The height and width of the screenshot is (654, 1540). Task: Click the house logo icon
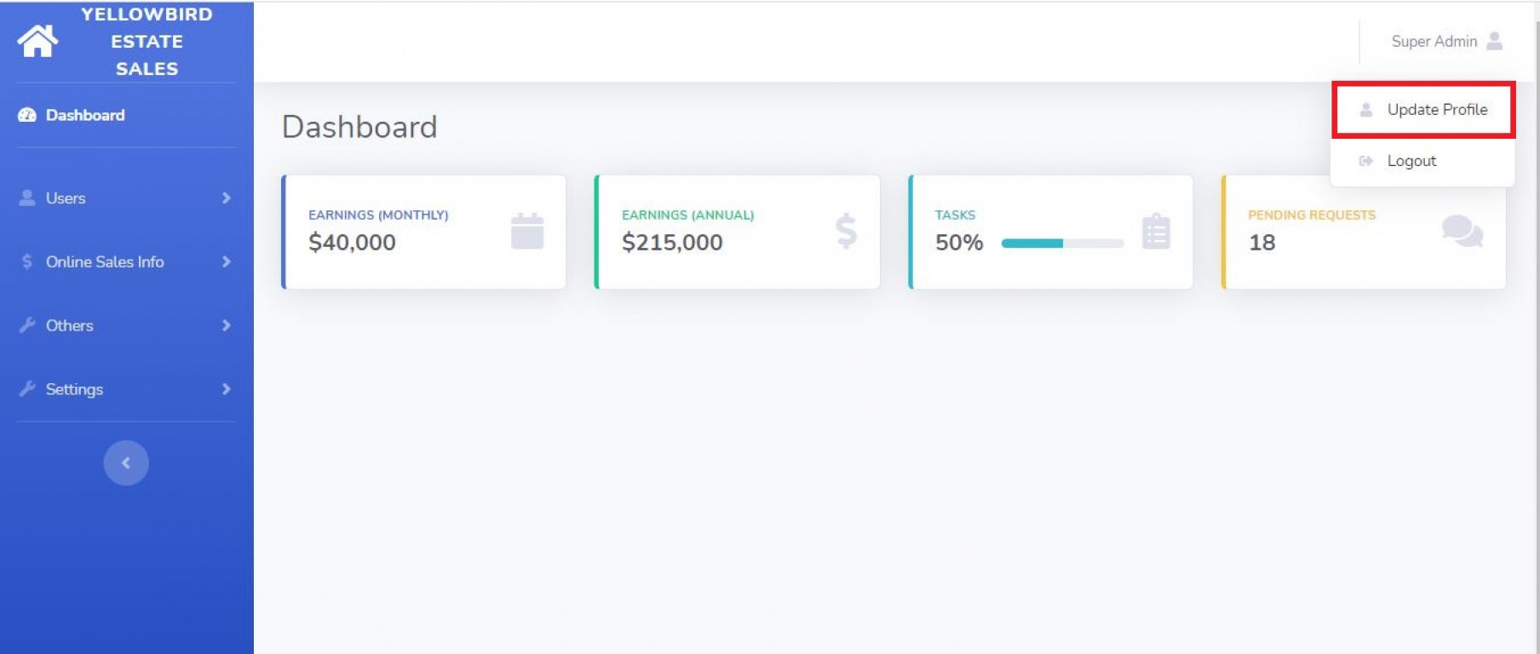click(37, 41)
